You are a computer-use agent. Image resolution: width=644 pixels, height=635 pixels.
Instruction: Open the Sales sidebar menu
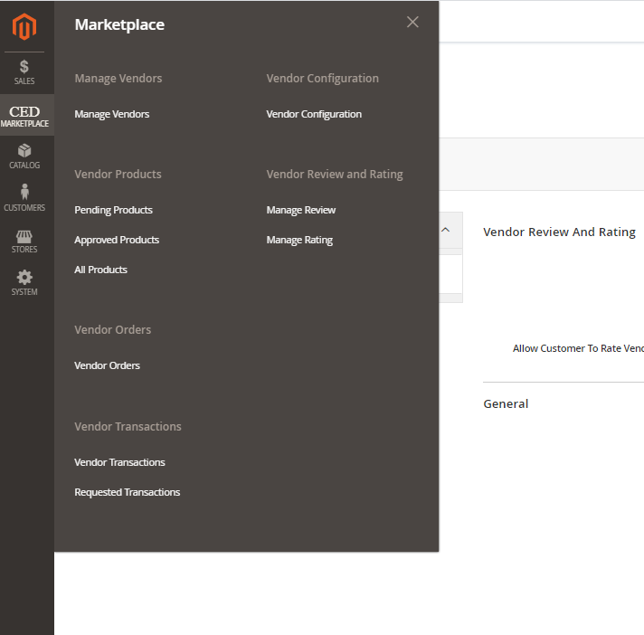[24, 72]
